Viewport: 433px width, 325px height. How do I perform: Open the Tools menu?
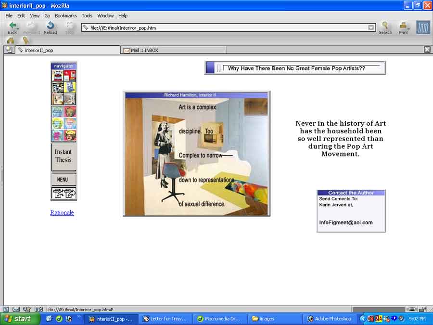87,16
